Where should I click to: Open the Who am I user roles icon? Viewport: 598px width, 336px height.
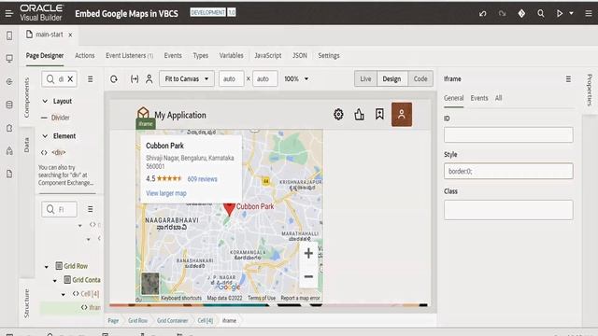click(149, 78)
